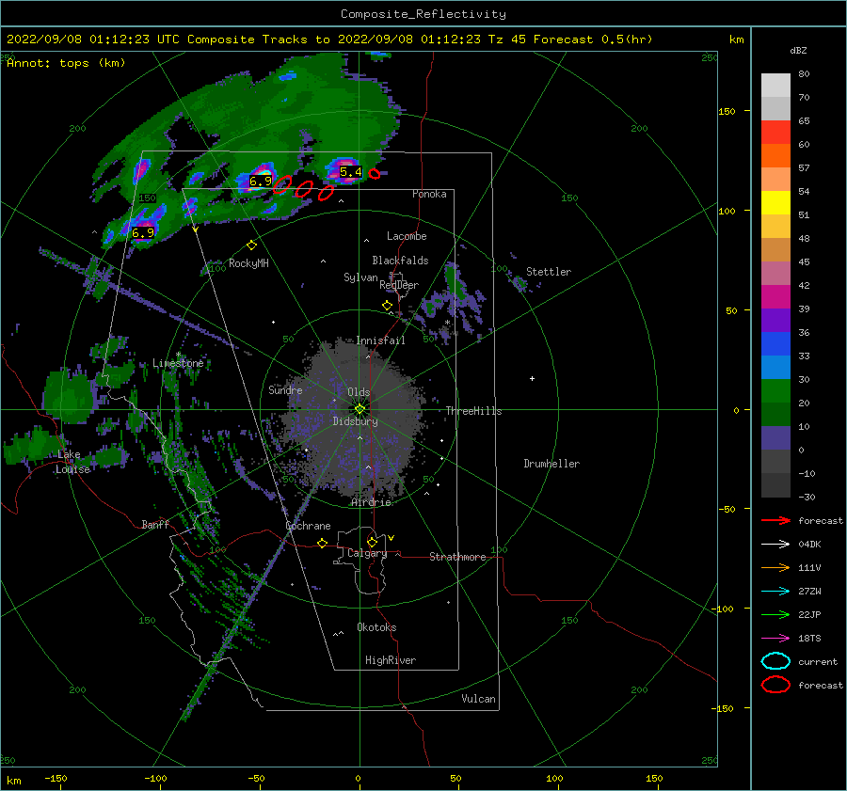
Task: Click the small red forecast ellipse right of 5.4
Action: (374, 174)
